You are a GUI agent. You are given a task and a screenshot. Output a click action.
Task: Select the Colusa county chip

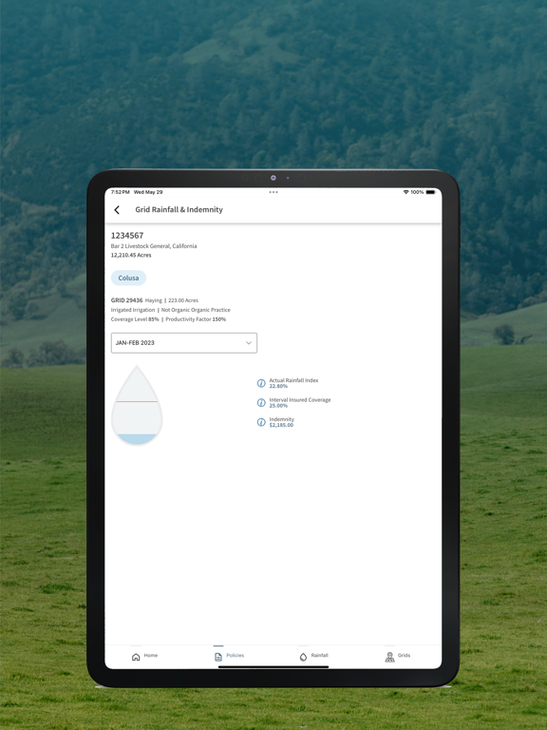128,278
